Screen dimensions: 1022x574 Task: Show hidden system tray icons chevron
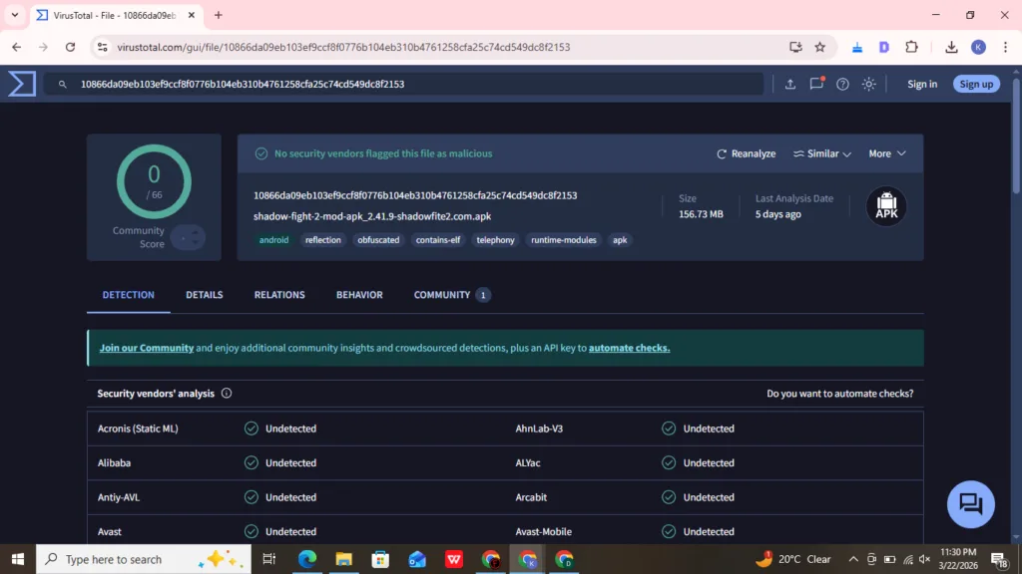pos(853,559)
